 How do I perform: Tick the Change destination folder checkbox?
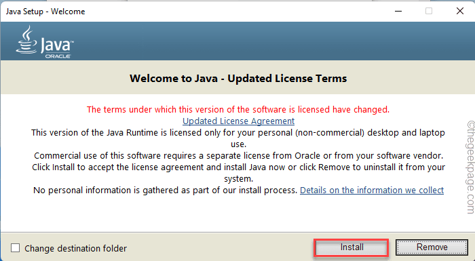(x=15, y=248)
